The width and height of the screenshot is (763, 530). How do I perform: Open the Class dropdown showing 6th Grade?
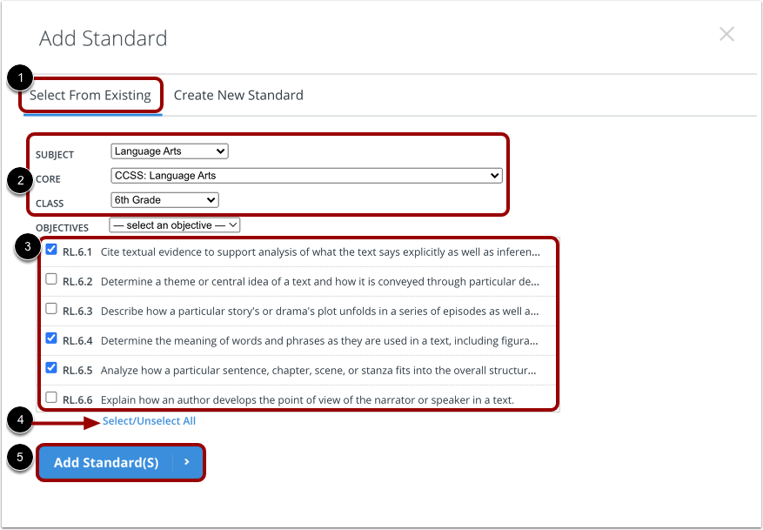[x=164, y=199]
